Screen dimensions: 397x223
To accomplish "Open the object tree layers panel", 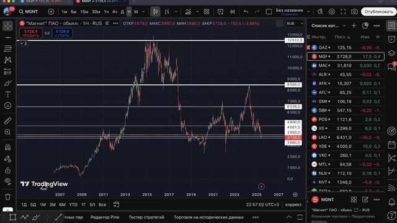I will (x=391, y=53).
